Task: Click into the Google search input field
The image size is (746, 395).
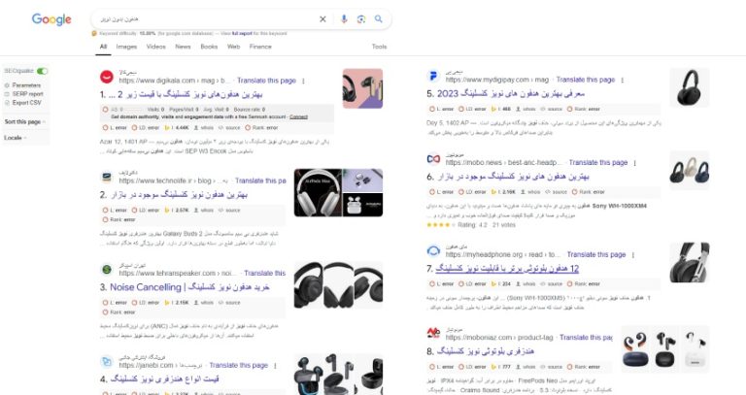Action: 205,19
